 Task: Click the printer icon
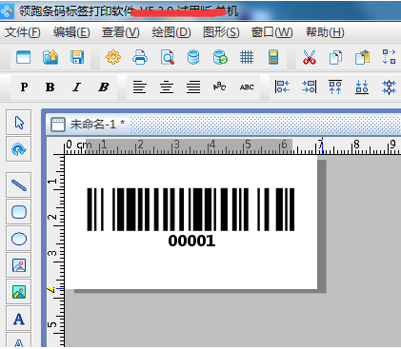tap(140, 57)
